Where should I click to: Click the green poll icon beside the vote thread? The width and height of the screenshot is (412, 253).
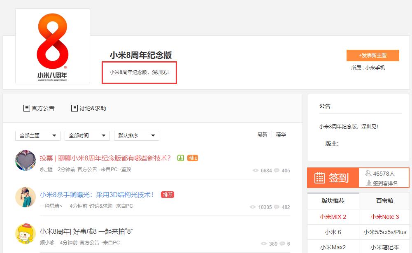pos(181,158)
